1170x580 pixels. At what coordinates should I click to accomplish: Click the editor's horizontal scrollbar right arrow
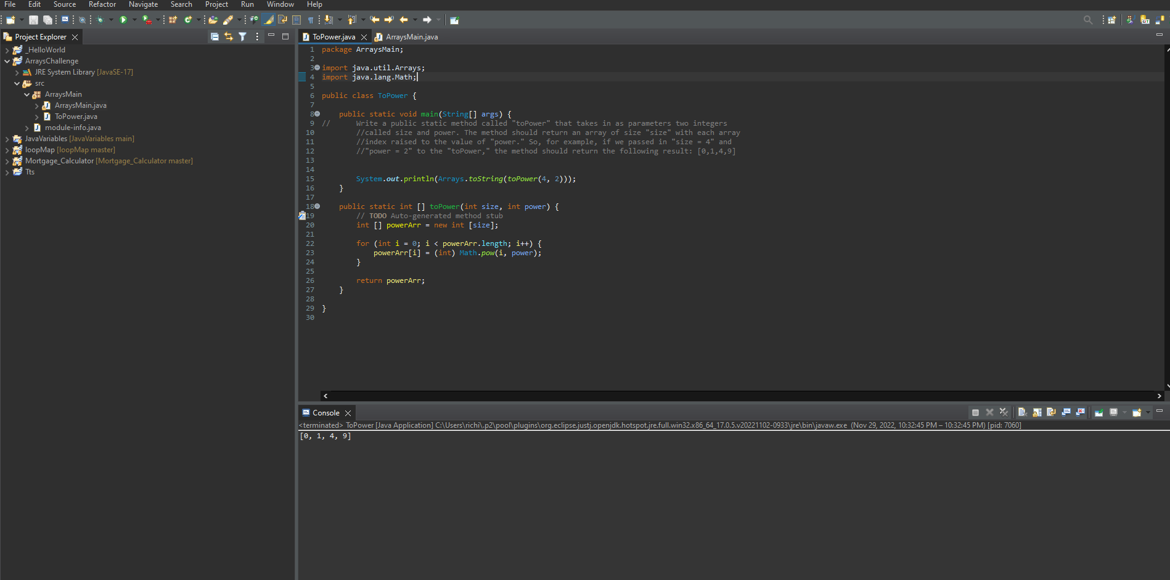tap(1159, 396)
